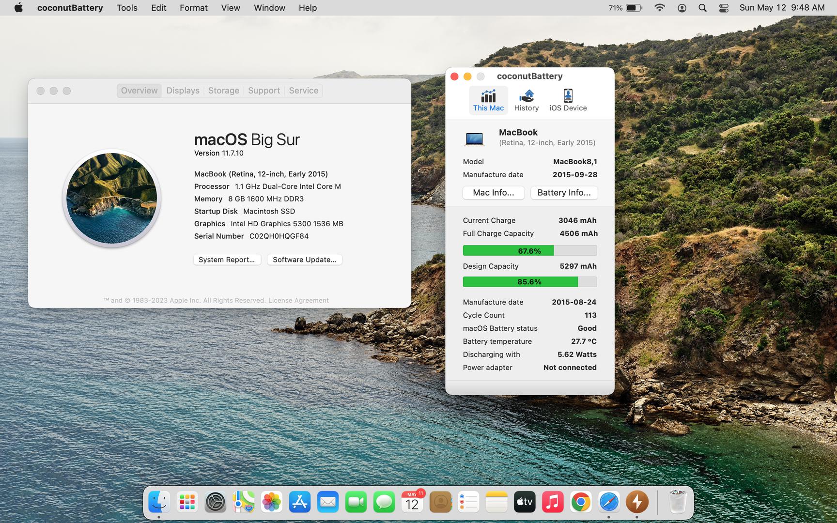
Task: Open Contacts from the Dock
Action: click(x=440, y=502)
